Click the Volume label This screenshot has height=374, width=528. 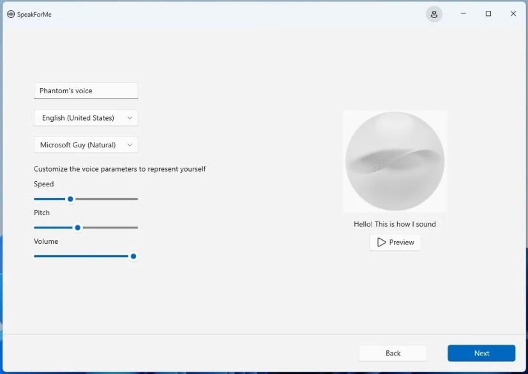click(x=46, y=241)
